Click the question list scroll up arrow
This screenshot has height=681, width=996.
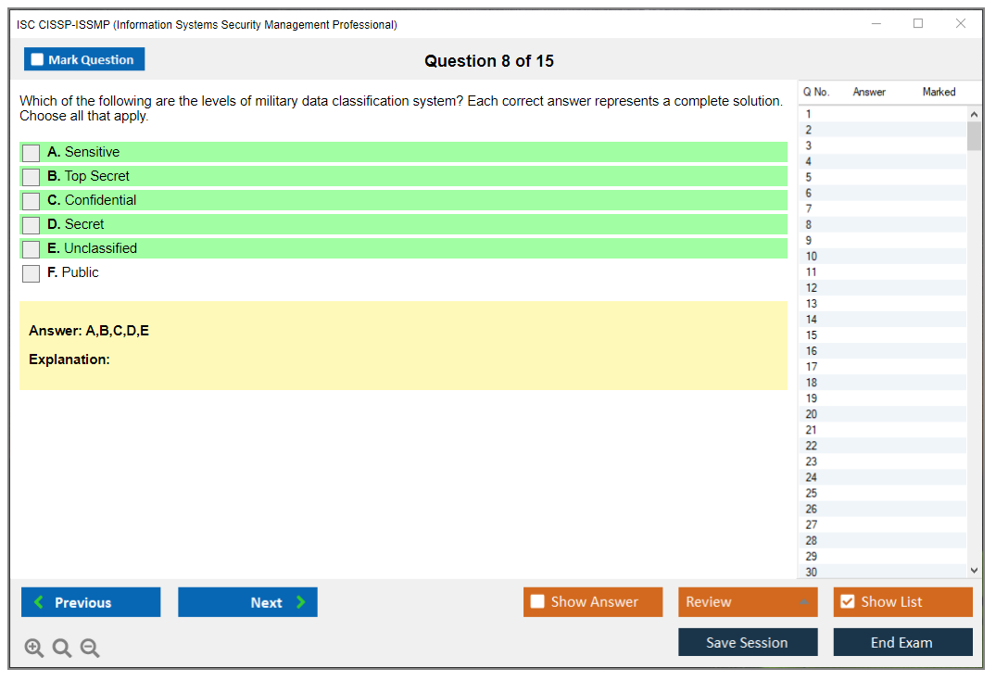pyautogui.click(x=973, y=113)
